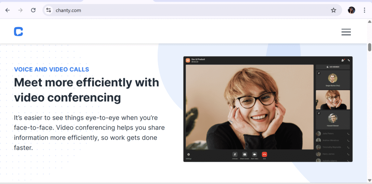This screenshot has height=184, width=372.
Task: Click the main video feed
Action: pyautogui.click(x=250, y=107)
